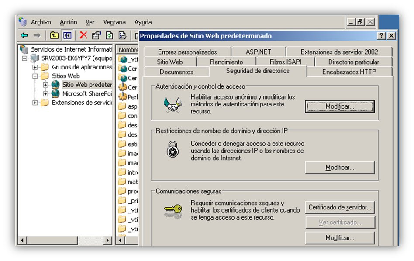Click the Grupos de aplicaciones folder icon
Screen dimensions: 414x261
click(x=45, y=67)
